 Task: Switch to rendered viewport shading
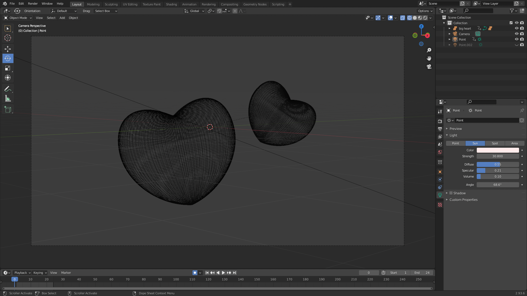point(425,18)
